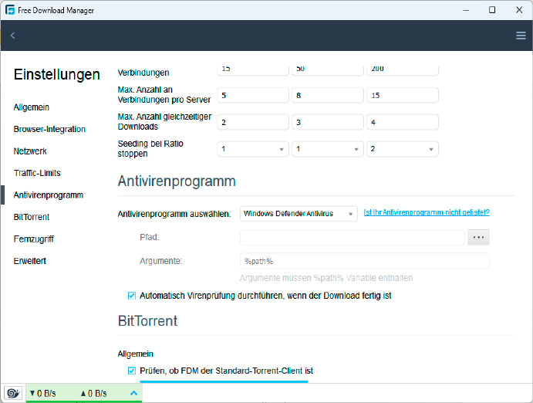Screen dimensions: 533x403
Task: Toggle automatic virus check after download
Action: pyautogui.click(x=132, y=296)
